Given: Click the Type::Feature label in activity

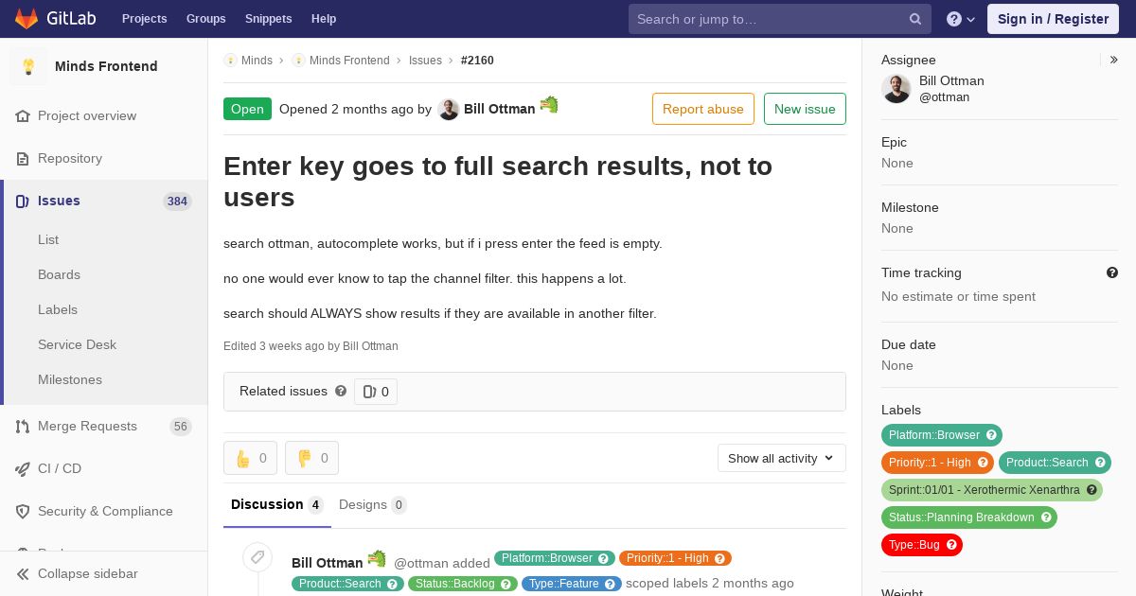Looking at the screenshot, I should pyautogui.click(x=572, y=584).
